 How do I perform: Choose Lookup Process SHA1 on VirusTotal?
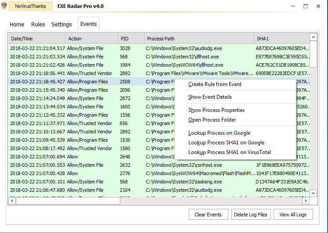point(230,152)
